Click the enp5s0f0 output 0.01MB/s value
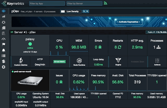167x108 pixels. coord(41,105)
